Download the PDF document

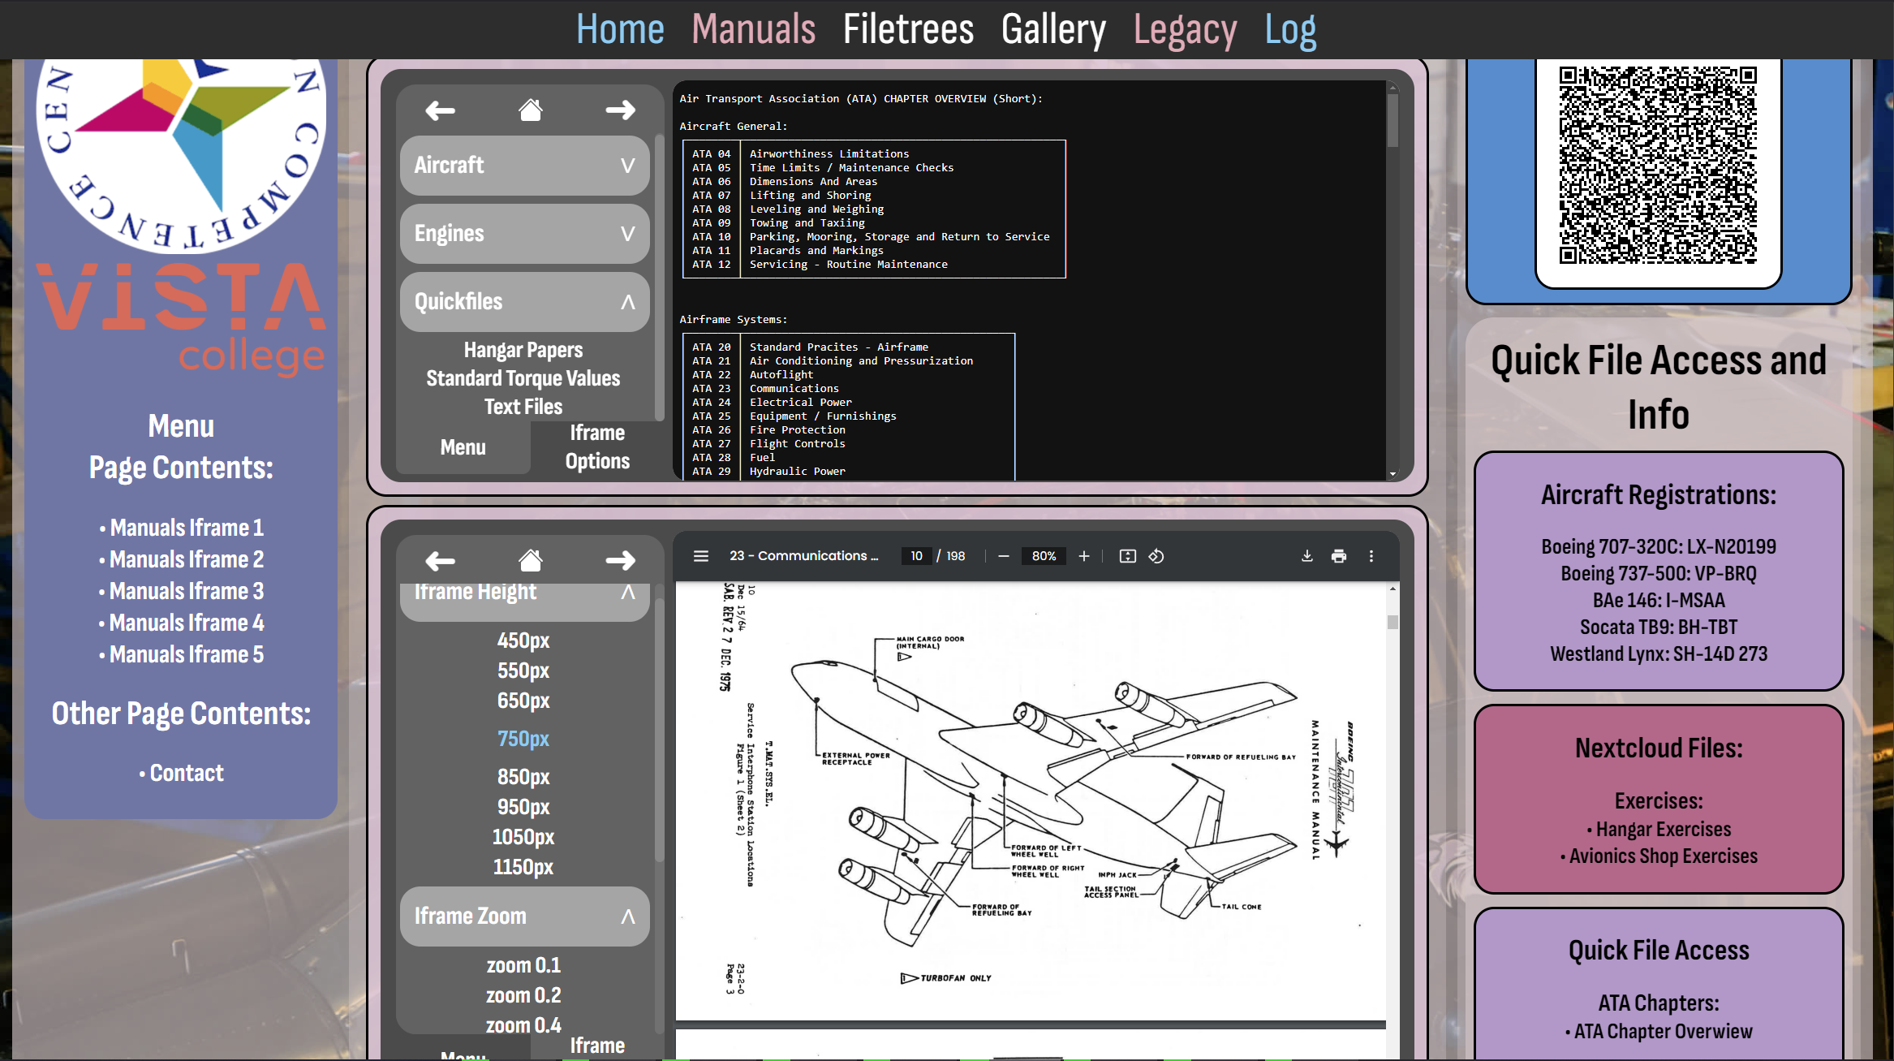tap(1307, 556)
